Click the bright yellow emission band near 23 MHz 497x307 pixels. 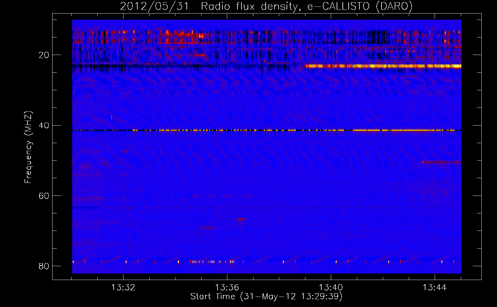382,66
